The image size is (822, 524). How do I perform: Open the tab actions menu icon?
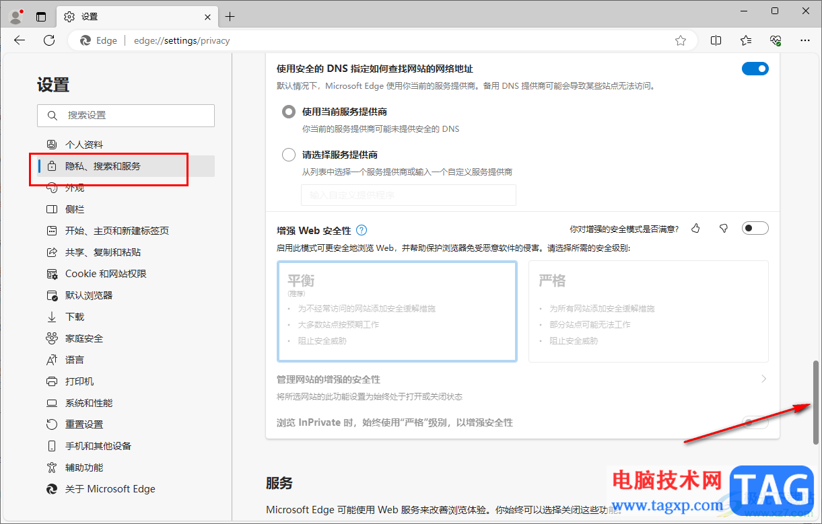click(x=41, y=17)
